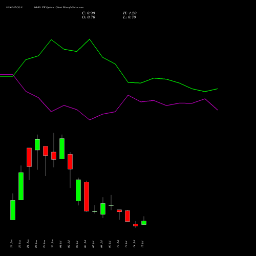The image size is (256, 256).
Task: Select the green candlestick for 15 Jul
Action: pos(144,223)
